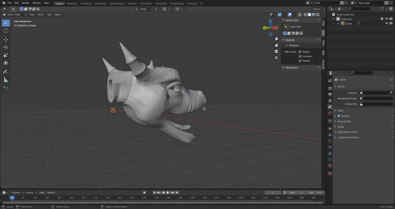The image size is (395, 209).
Task: Uncheck the Gravity checkbox
Action: [x=339, y=116]
